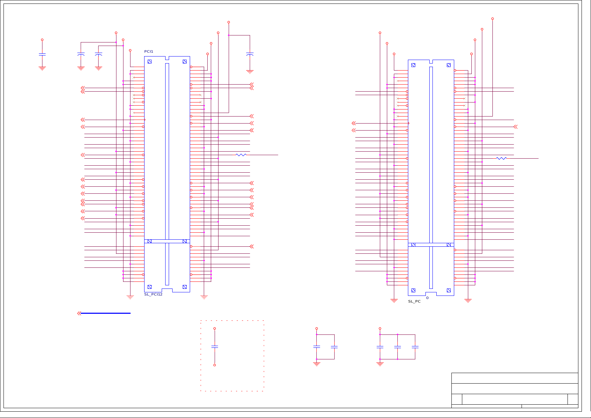
Task: Click the ground symbol under far-left capacitor
Action: [42, 68]
